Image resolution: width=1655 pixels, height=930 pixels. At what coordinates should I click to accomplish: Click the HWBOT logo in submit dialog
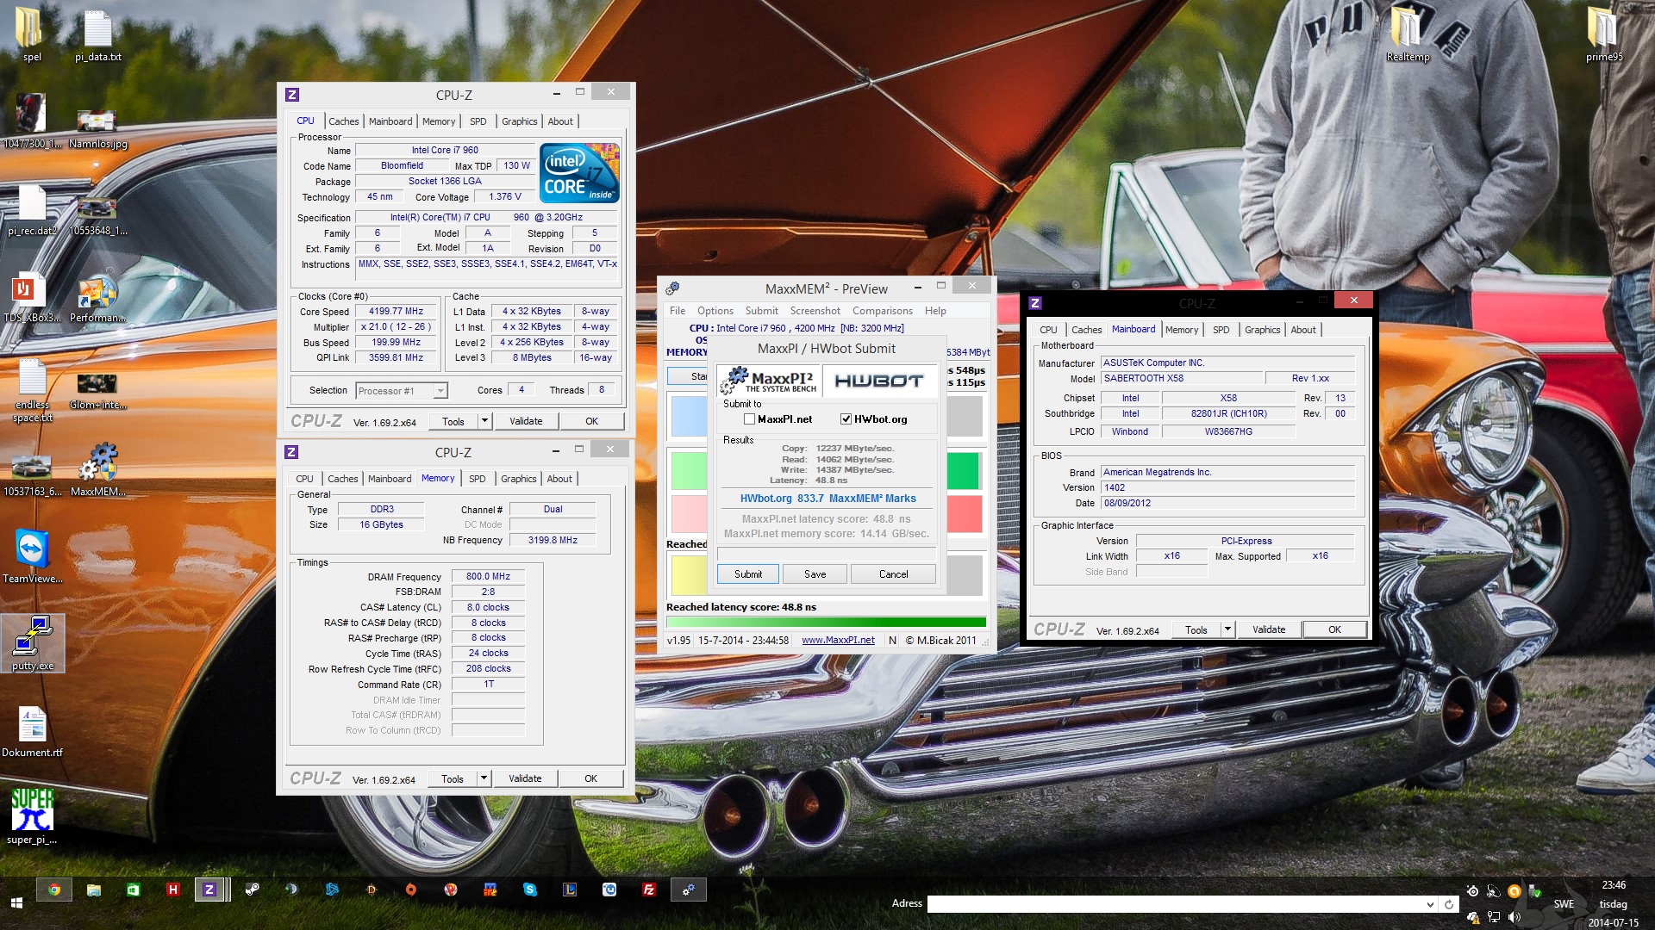point(878,380)
